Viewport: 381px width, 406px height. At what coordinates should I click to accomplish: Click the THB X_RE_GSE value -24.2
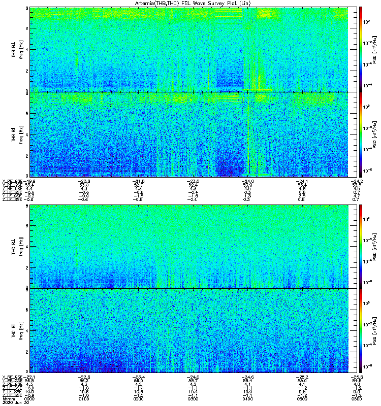(x=357, y=181)
